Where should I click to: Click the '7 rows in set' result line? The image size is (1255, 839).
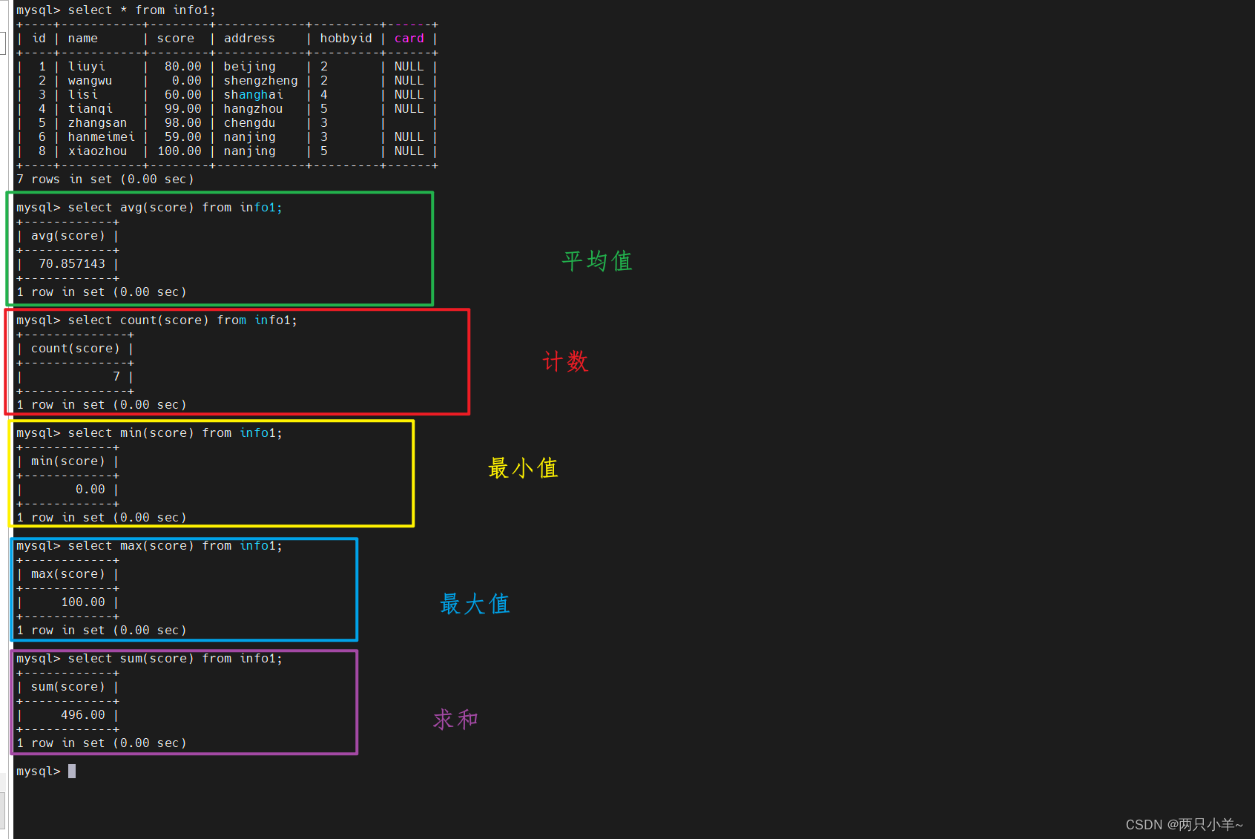[105, 180]
